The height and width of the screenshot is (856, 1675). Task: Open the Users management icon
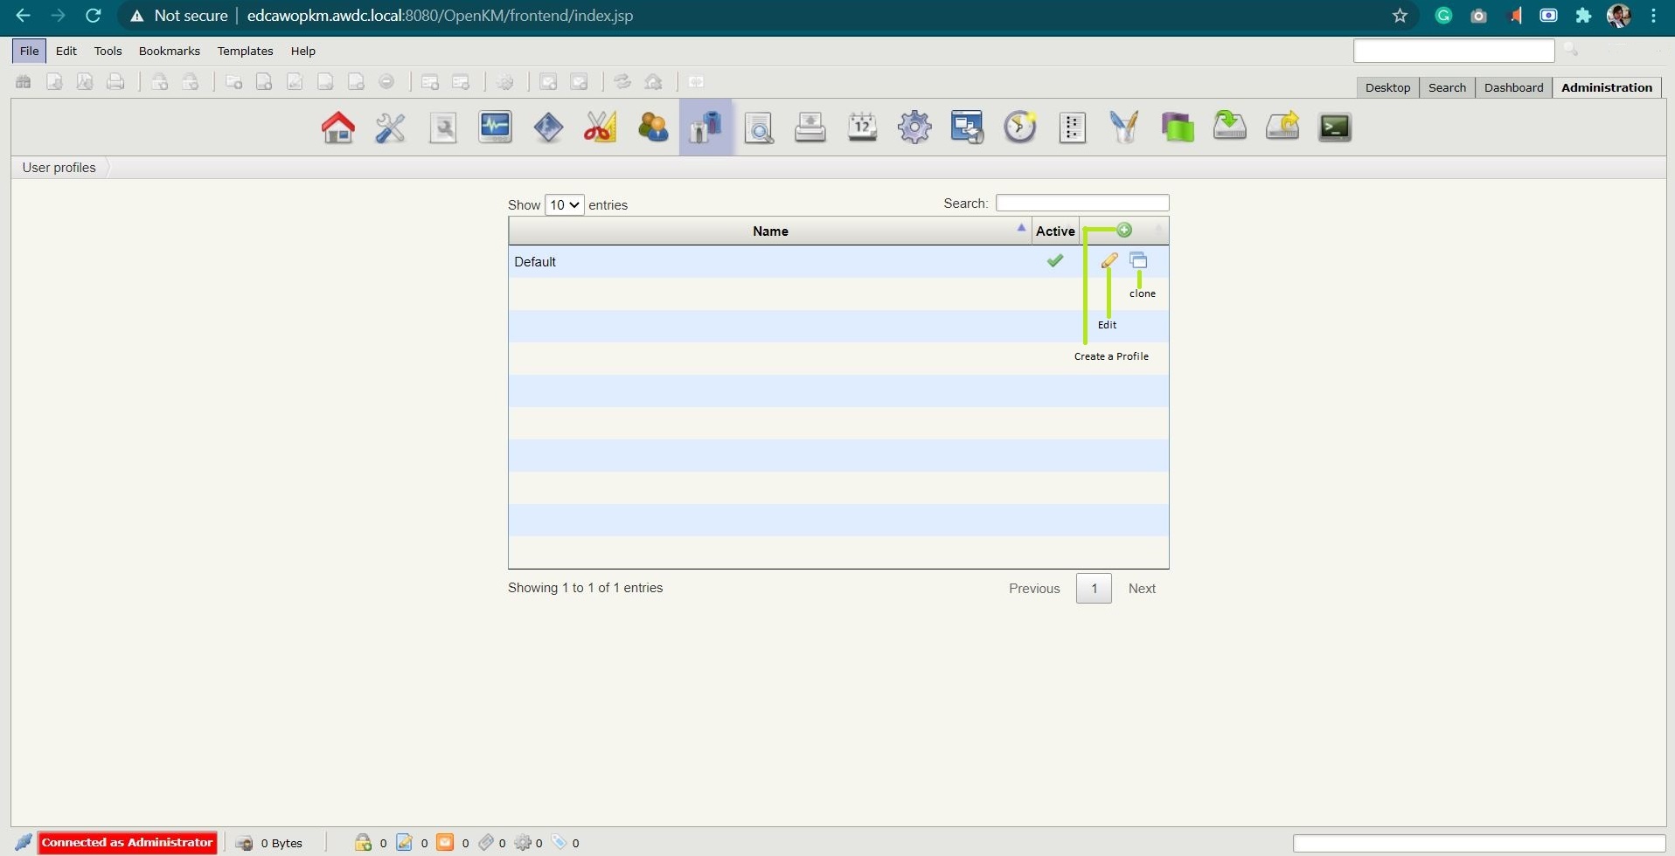click(653, 128)
